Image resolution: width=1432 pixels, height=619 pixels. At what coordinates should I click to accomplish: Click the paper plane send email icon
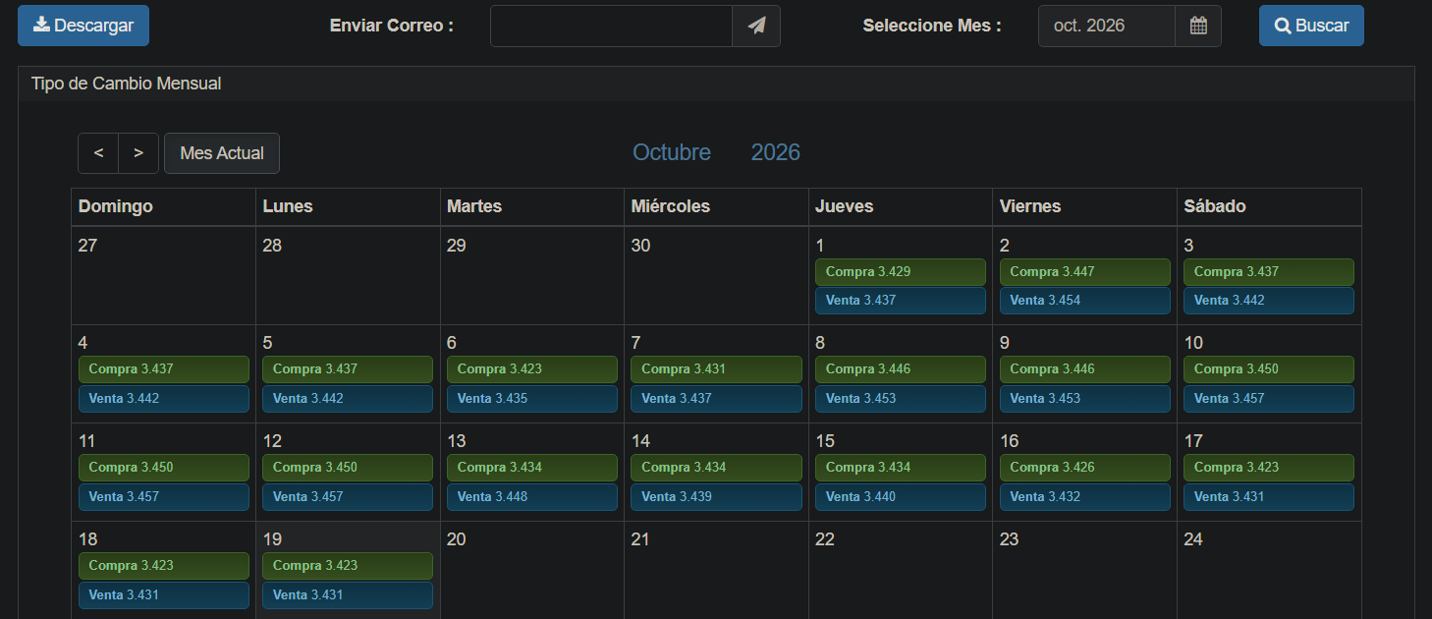click(756, 26)
